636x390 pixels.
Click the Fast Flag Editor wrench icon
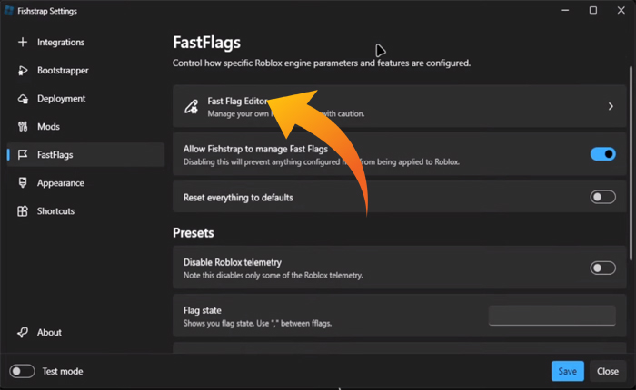191,107
